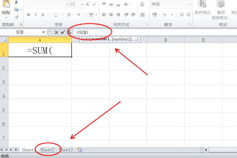Click the Middle Align icon
This screenshot has width=237, height=158.
[111, 4]
